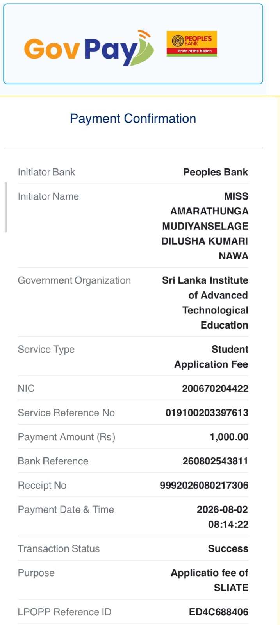The height and width of the screenshot is (625, 280).
Task: Click the LPOPP Reference ID ED4C688406
Action: coord(218,612)
